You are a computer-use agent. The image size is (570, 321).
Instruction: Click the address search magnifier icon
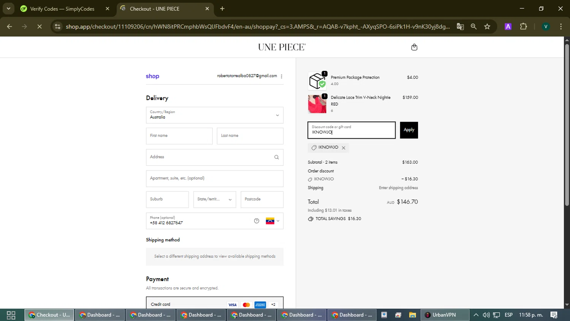click(x=277, y=157)
